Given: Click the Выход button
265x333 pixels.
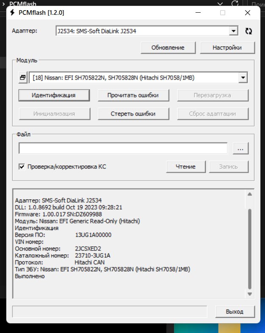Looking at the screenshot, I should (x=235, y=311).
